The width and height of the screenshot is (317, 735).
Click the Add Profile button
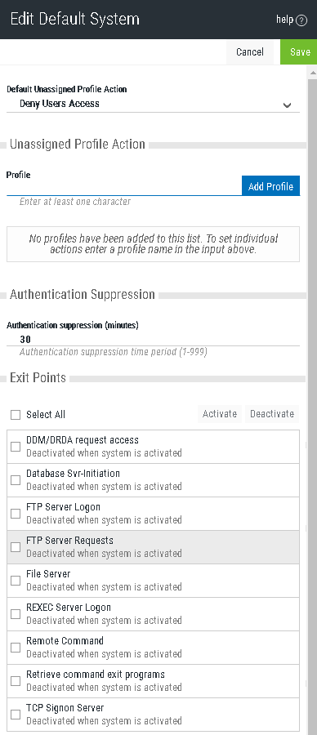[270, 186]
